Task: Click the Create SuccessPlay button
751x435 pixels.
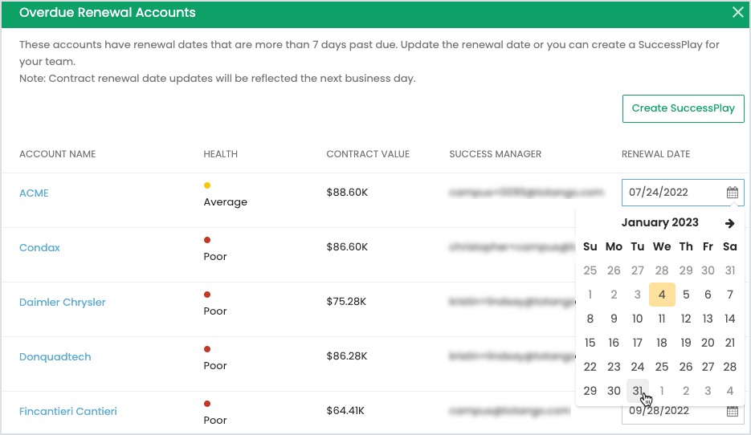Action: coord(683,108)
